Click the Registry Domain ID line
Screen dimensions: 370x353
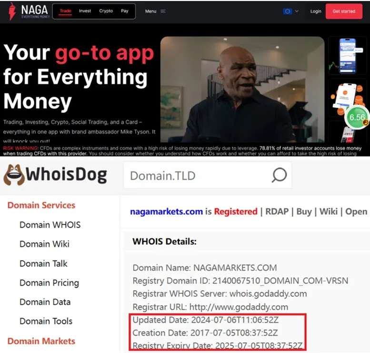[x=240, y=281]
